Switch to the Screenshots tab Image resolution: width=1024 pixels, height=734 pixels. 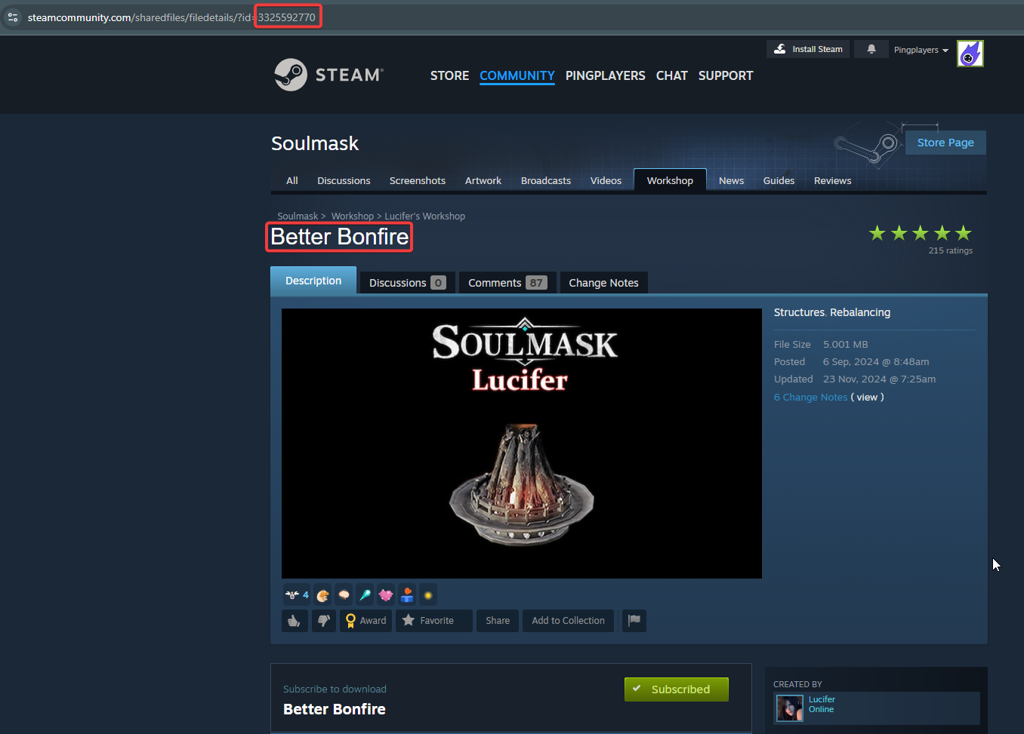coord(418,180)
